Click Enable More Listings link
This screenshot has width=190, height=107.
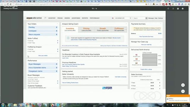pyautogui.click(x=146, y=69)
